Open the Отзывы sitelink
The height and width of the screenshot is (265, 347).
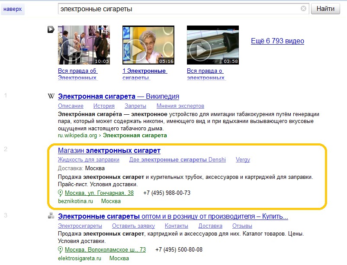[242, 226]
